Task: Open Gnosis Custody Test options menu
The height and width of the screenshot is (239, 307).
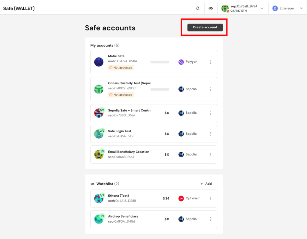Action: 210,89
